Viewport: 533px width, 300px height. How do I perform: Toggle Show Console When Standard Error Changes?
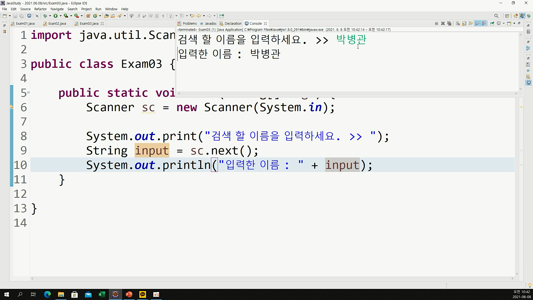(x=484, y=24)
